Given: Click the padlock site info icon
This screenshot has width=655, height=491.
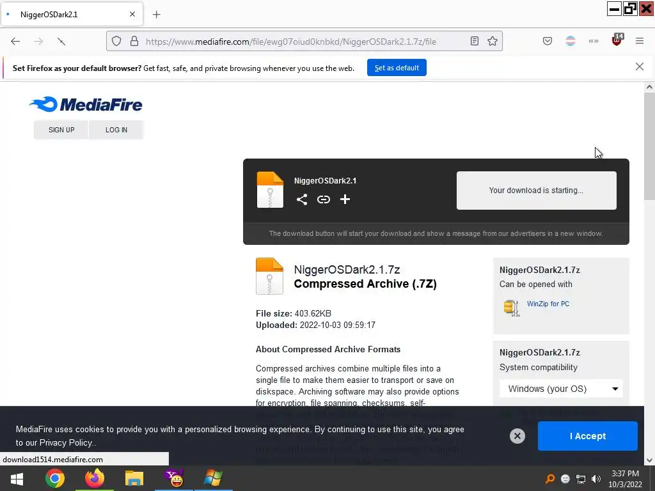Looking at the screenshot, I should tap(134, 41).
